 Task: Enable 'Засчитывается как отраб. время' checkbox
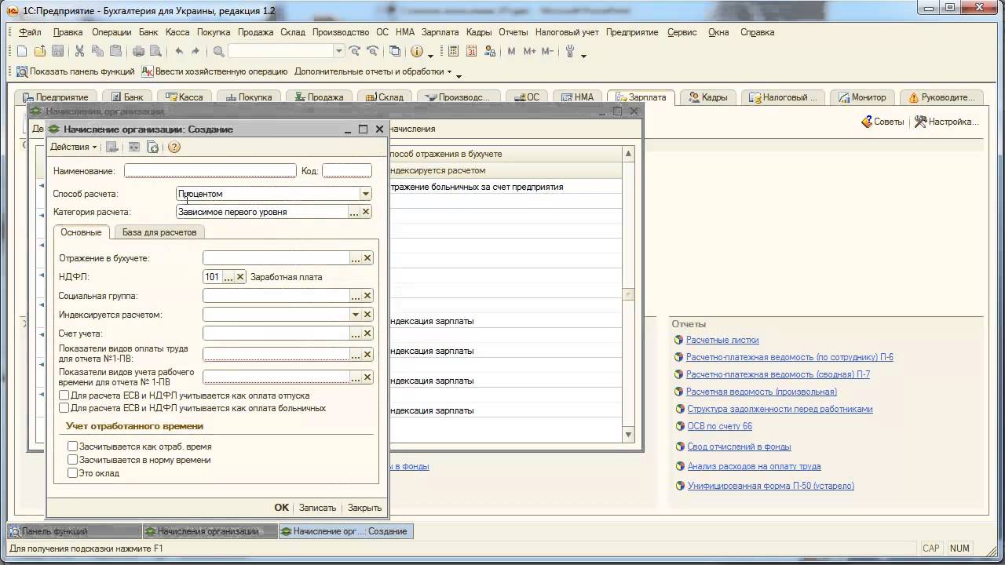coord(72,447)
